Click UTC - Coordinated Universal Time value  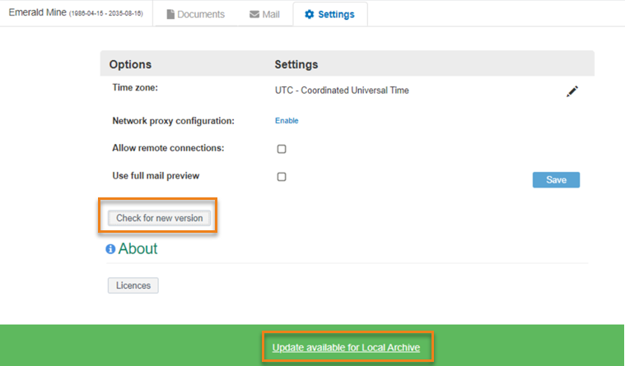tap(342, 90)
